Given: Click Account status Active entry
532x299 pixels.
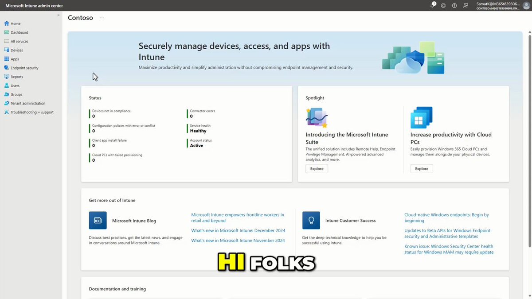Looking at the screenshot, I should pyautogui.click(x=200, y=143).
